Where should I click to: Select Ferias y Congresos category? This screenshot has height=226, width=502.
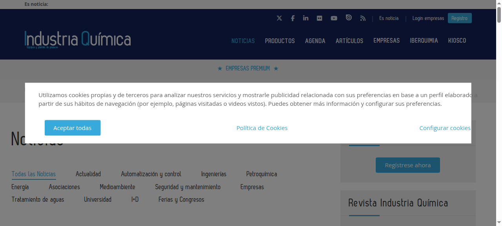pyautogui.click(x=181, y=199)
